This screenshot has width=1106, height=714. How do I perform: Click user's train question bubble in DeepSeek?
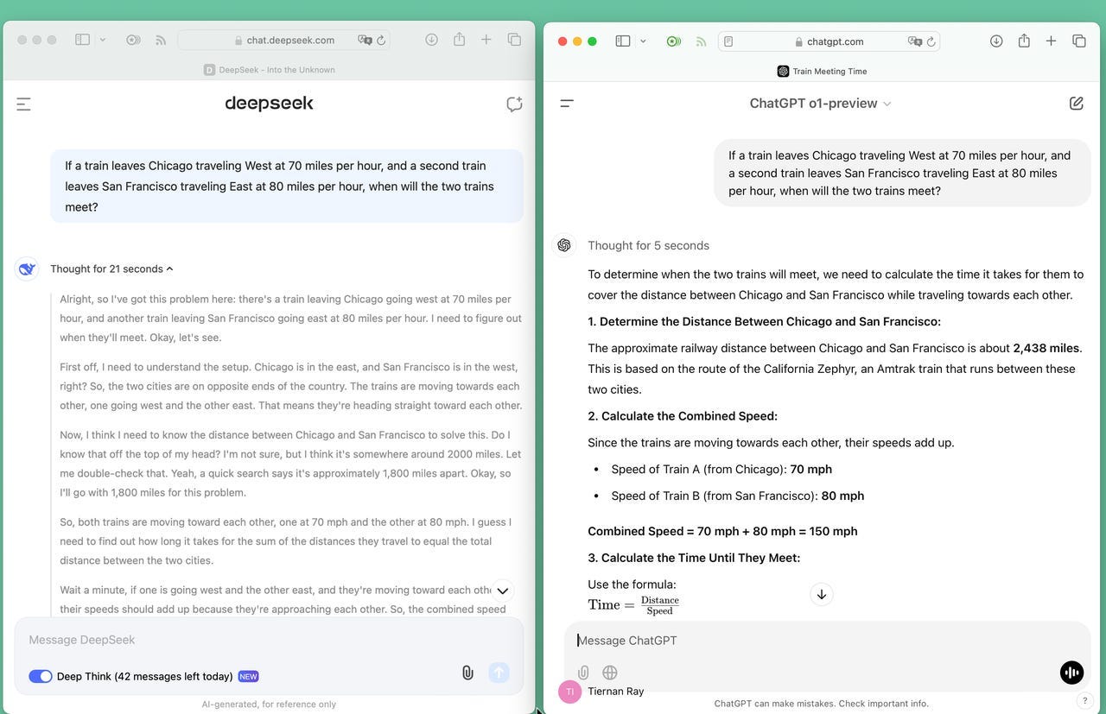[287, 186]
